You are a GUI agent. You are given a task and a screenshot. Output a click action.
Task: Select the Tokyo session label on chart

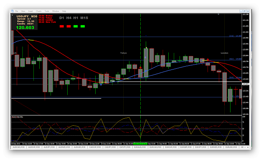tap(123, 53)
